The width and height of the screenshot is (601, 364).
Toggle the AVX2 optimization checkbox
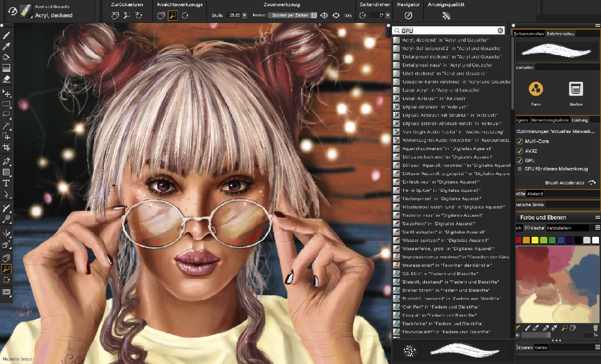(x=520, y=151)
